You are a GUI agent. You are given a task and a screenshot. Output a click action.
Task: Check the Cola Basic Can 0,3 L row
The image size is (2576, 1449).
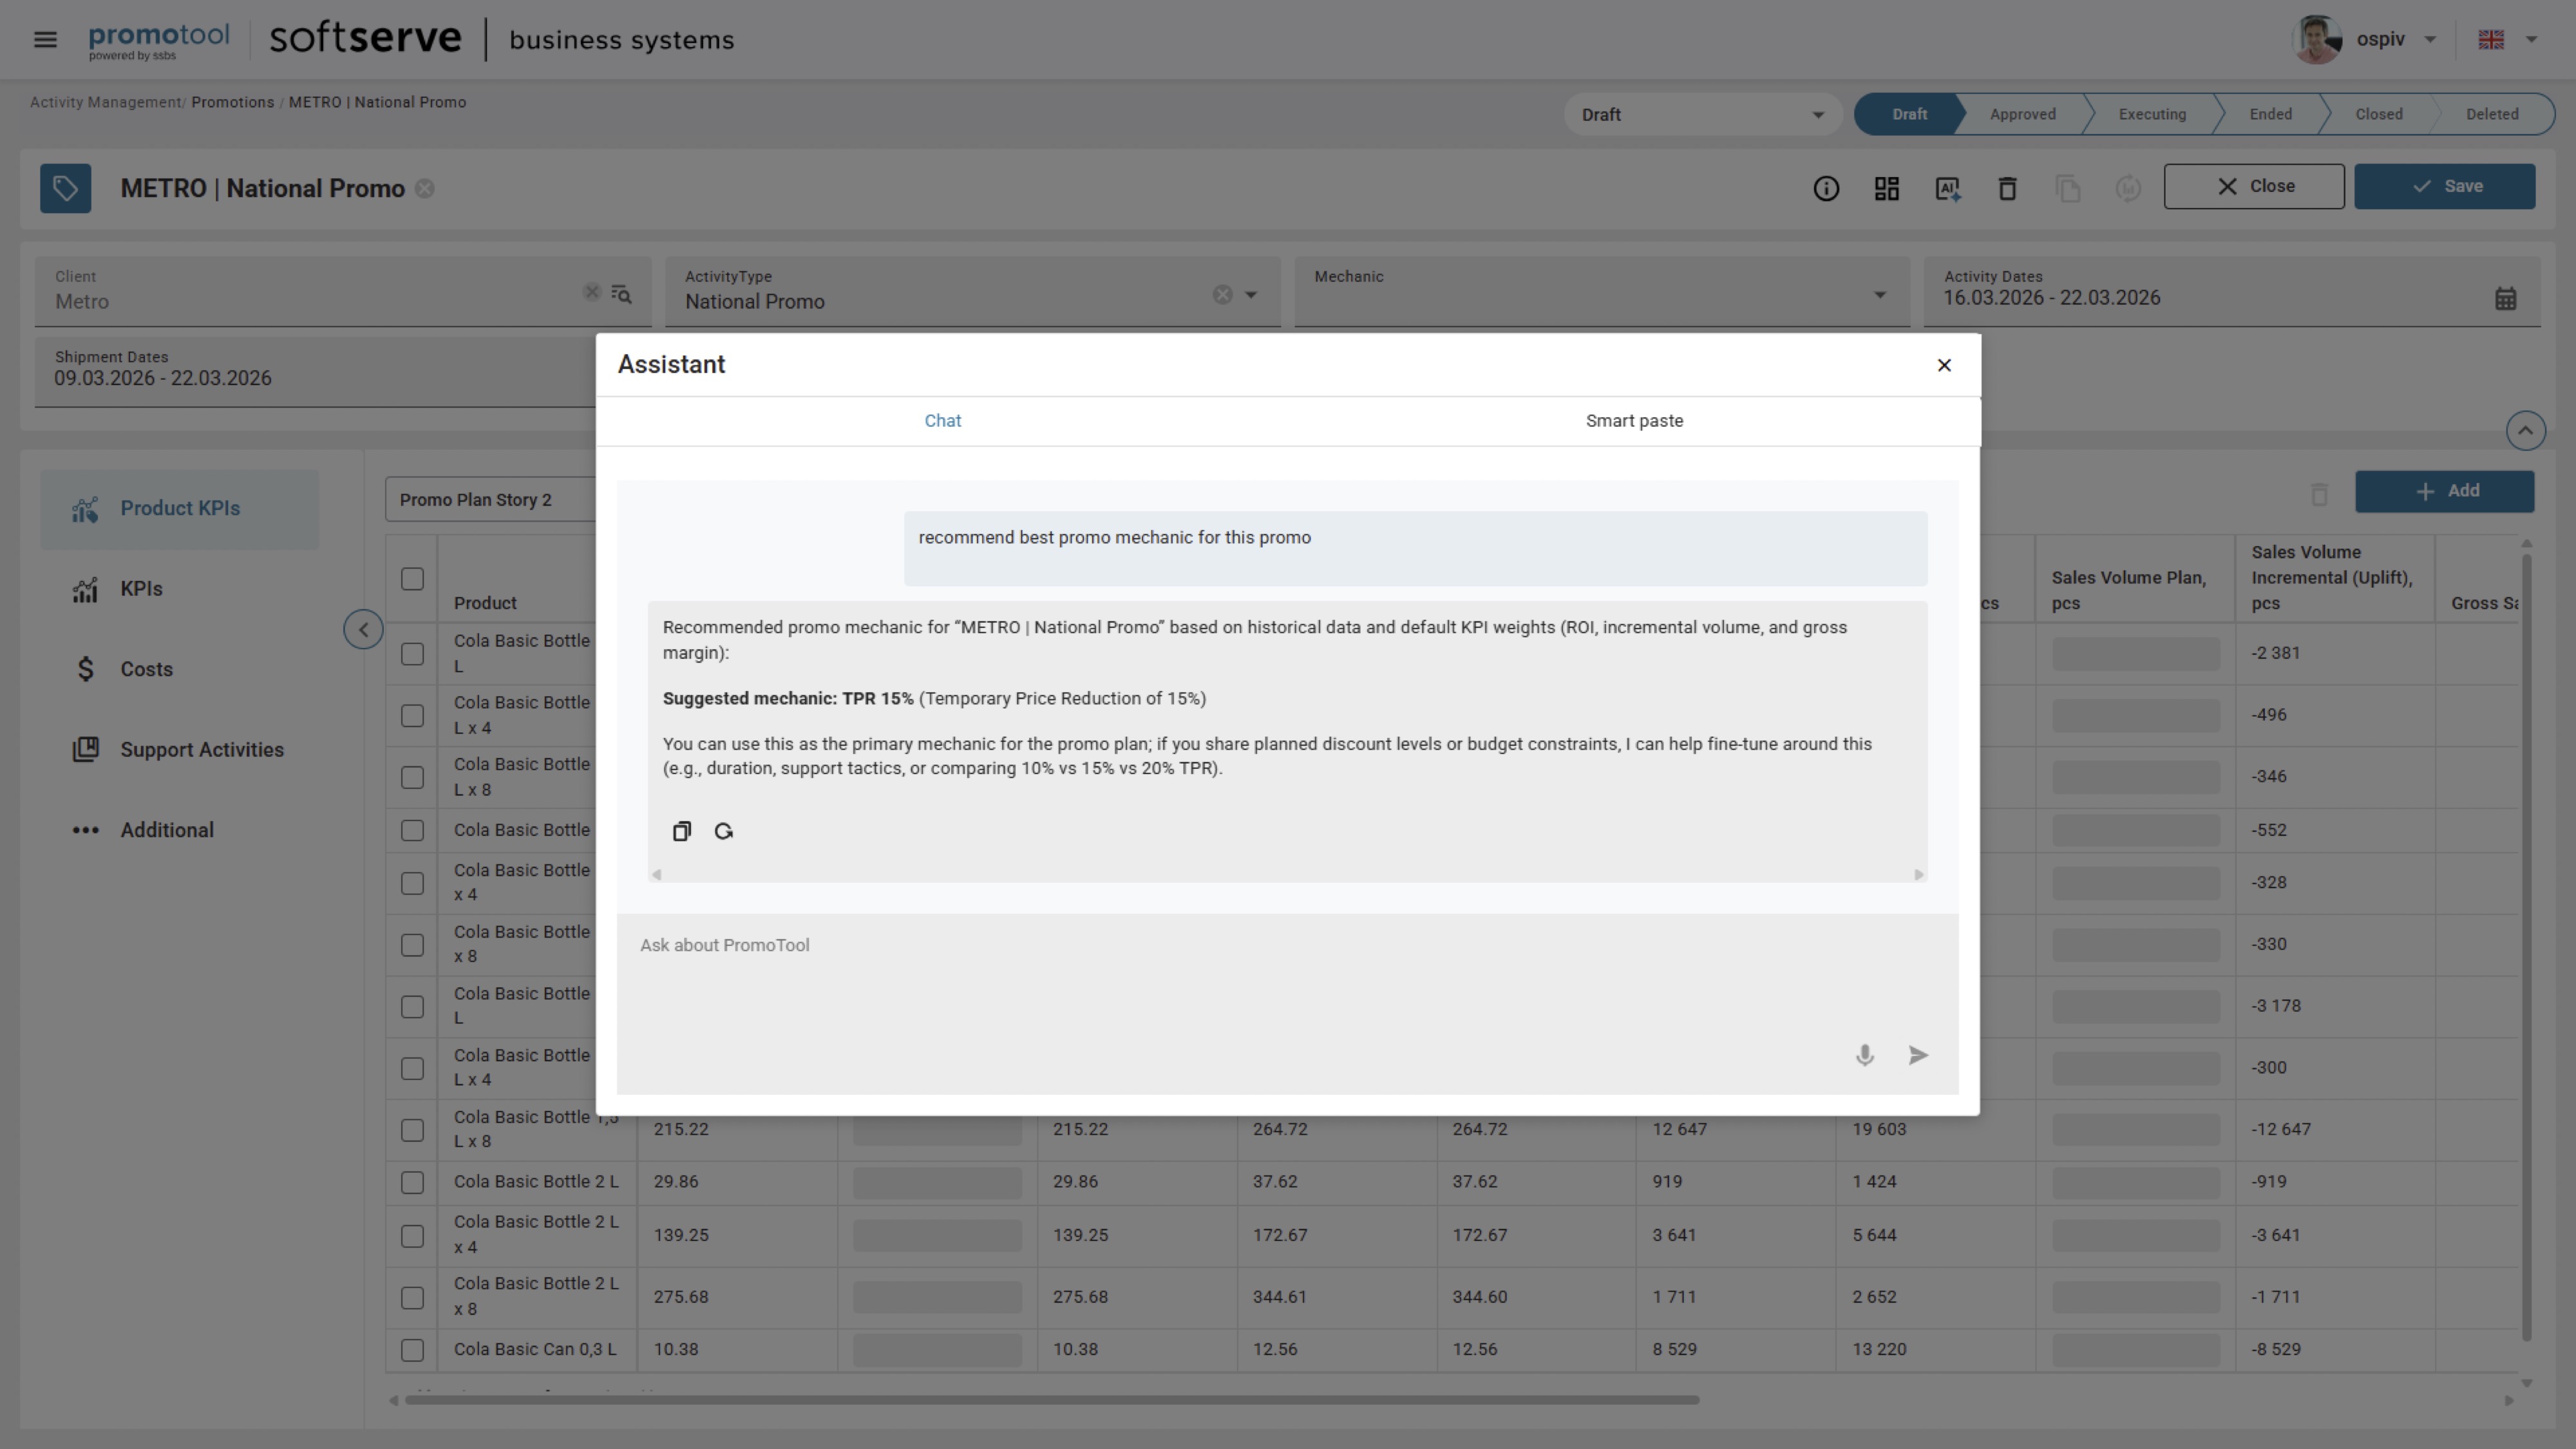click(x=412, y=1349)
